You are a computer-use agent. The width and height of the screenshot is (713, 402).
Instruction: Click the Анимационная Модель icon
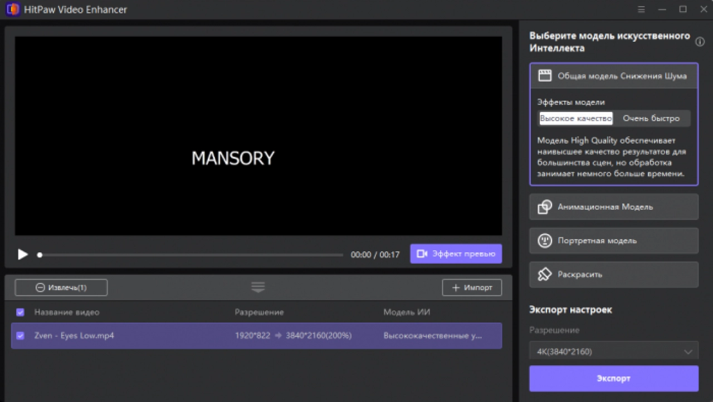[544, 207]
